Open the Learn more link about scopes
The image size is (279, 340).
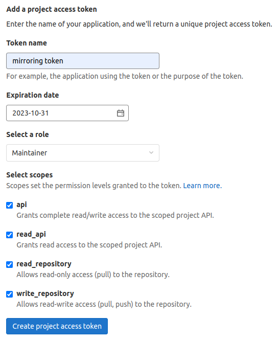[202, 186]
